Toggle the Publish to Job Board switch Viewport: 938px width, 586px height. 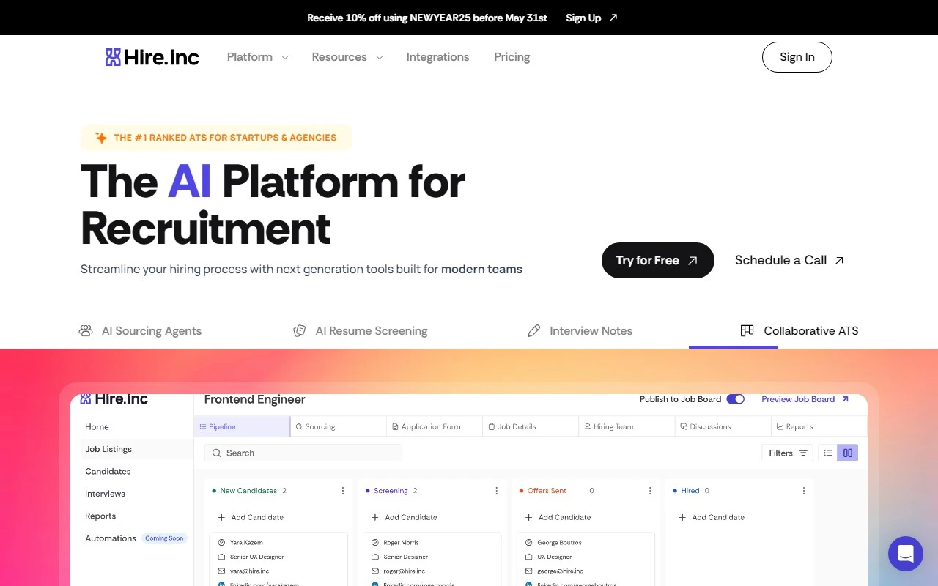pos(735,399)
